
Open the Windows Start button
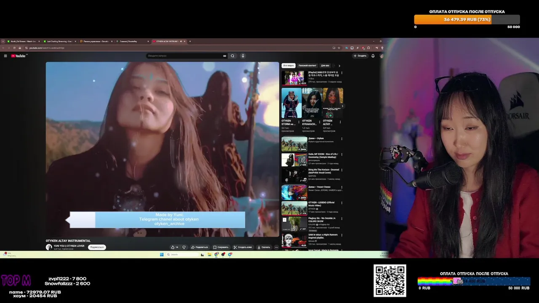pos(162,255)
